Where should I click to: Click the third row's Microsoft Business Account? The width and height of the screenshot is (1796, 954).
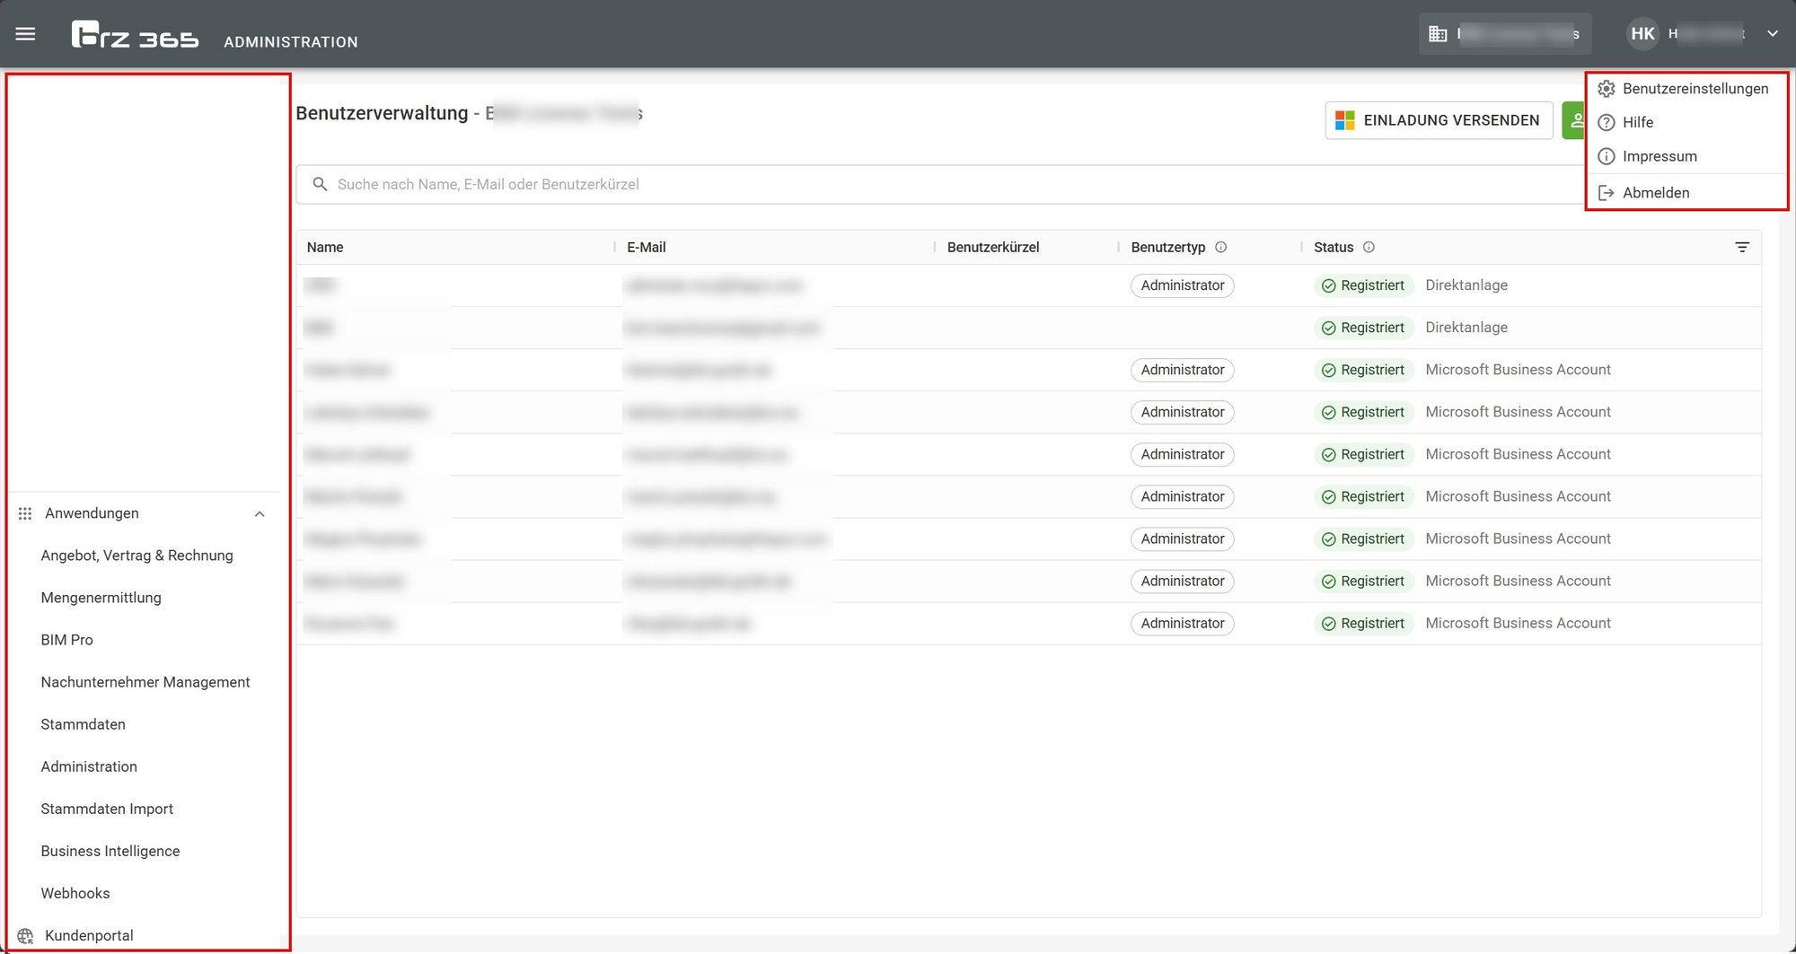click(1518, 370)
